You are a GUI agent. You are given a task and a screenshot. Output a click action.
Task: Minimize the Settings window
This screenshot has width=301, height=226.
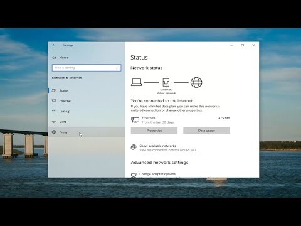231,45
